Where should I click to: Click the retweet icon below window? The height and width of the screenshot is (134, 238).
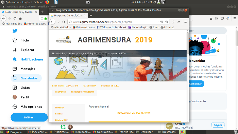[63, 127]
